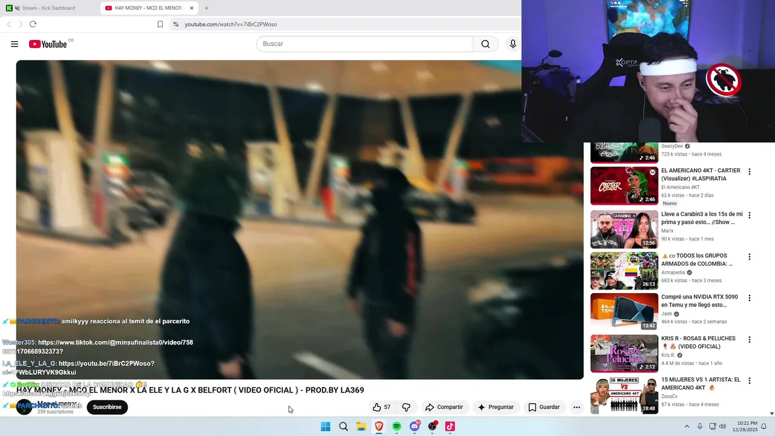Open options menu for NVIDIA RTX 5090 video

pos(750,298)
